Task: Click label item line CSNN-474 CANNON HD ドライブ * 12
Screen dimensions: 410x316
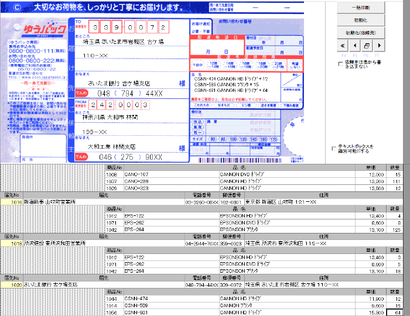Action: tap(231, 79)
